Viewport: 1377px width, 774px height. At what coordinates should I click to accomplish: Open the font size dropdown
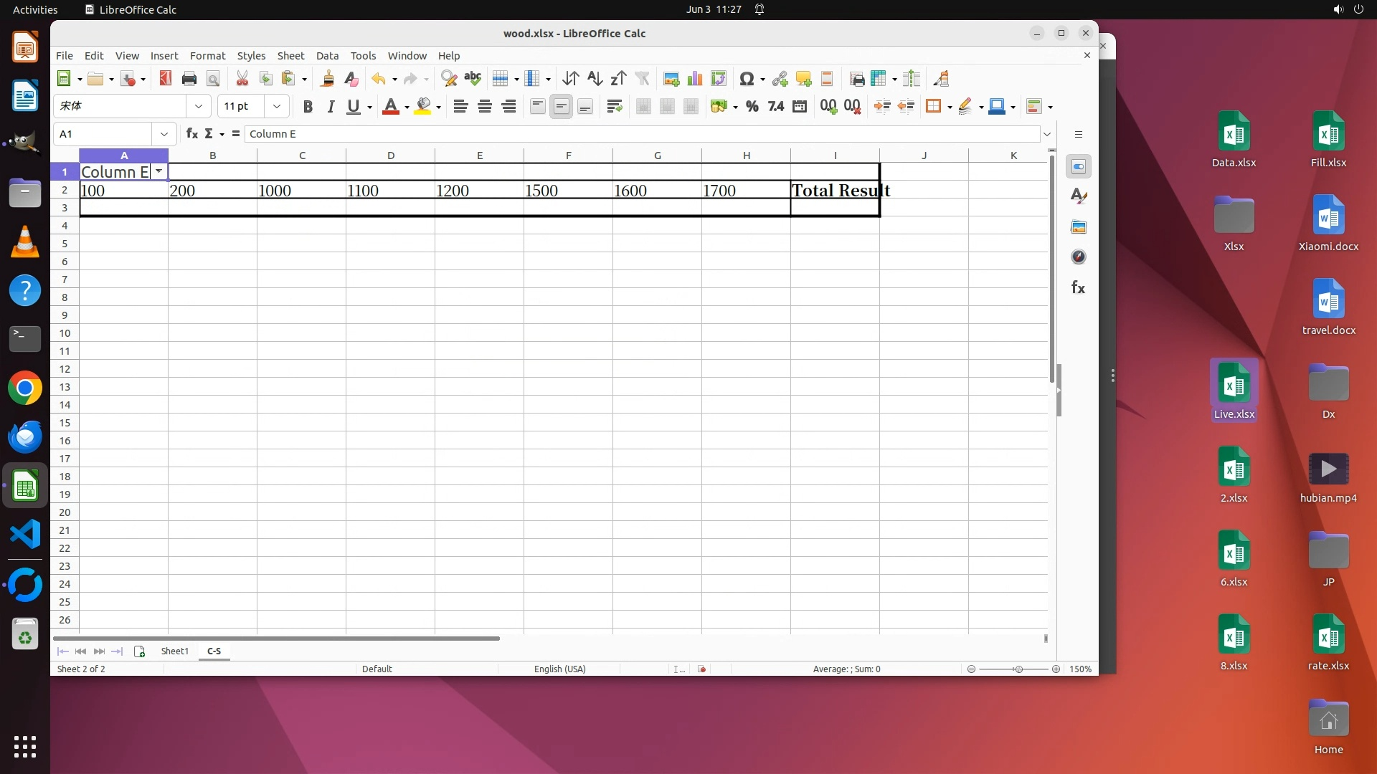pyautogui.click(x=276, y=107)
